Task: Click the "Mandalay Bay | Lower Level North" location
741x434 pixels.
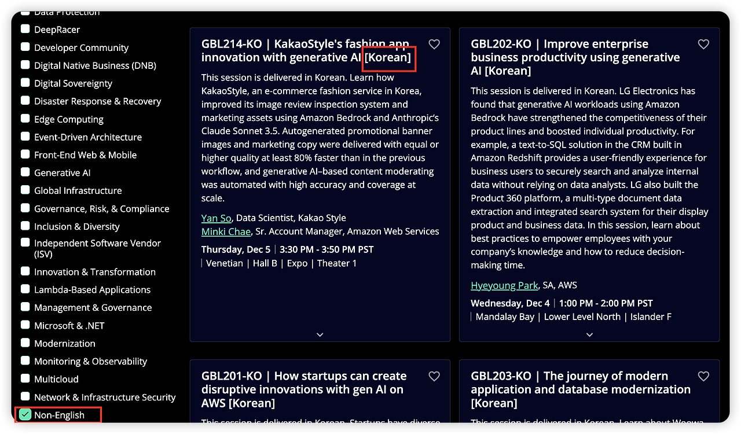Action: pyautogui.click(x=548, y=317)
